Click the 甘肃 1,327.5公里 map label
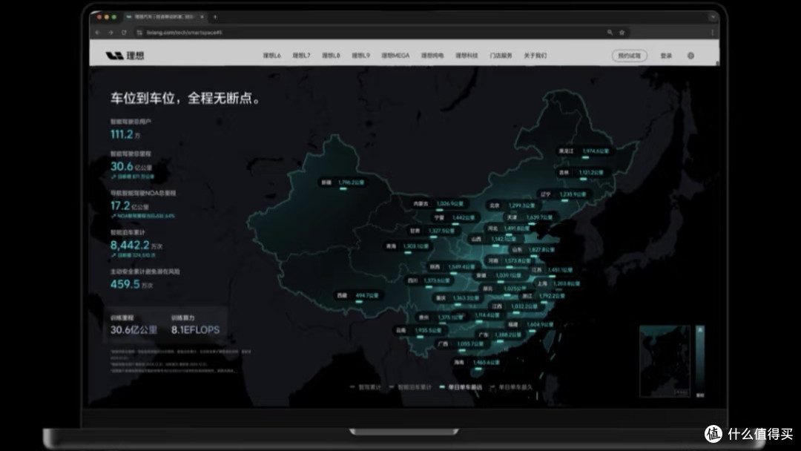 (x=432, y=231)
